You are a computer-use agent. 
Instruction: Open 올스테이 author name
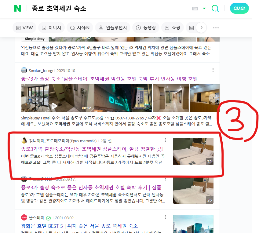[37, 218]
